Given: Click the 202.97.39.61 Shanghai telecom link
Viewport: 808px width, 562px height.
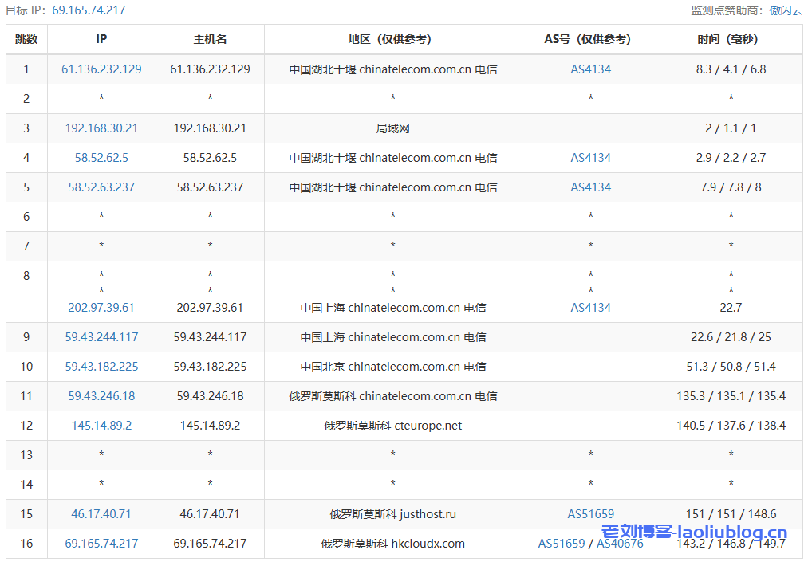Looking at the screenshot, I should (101, 307).
